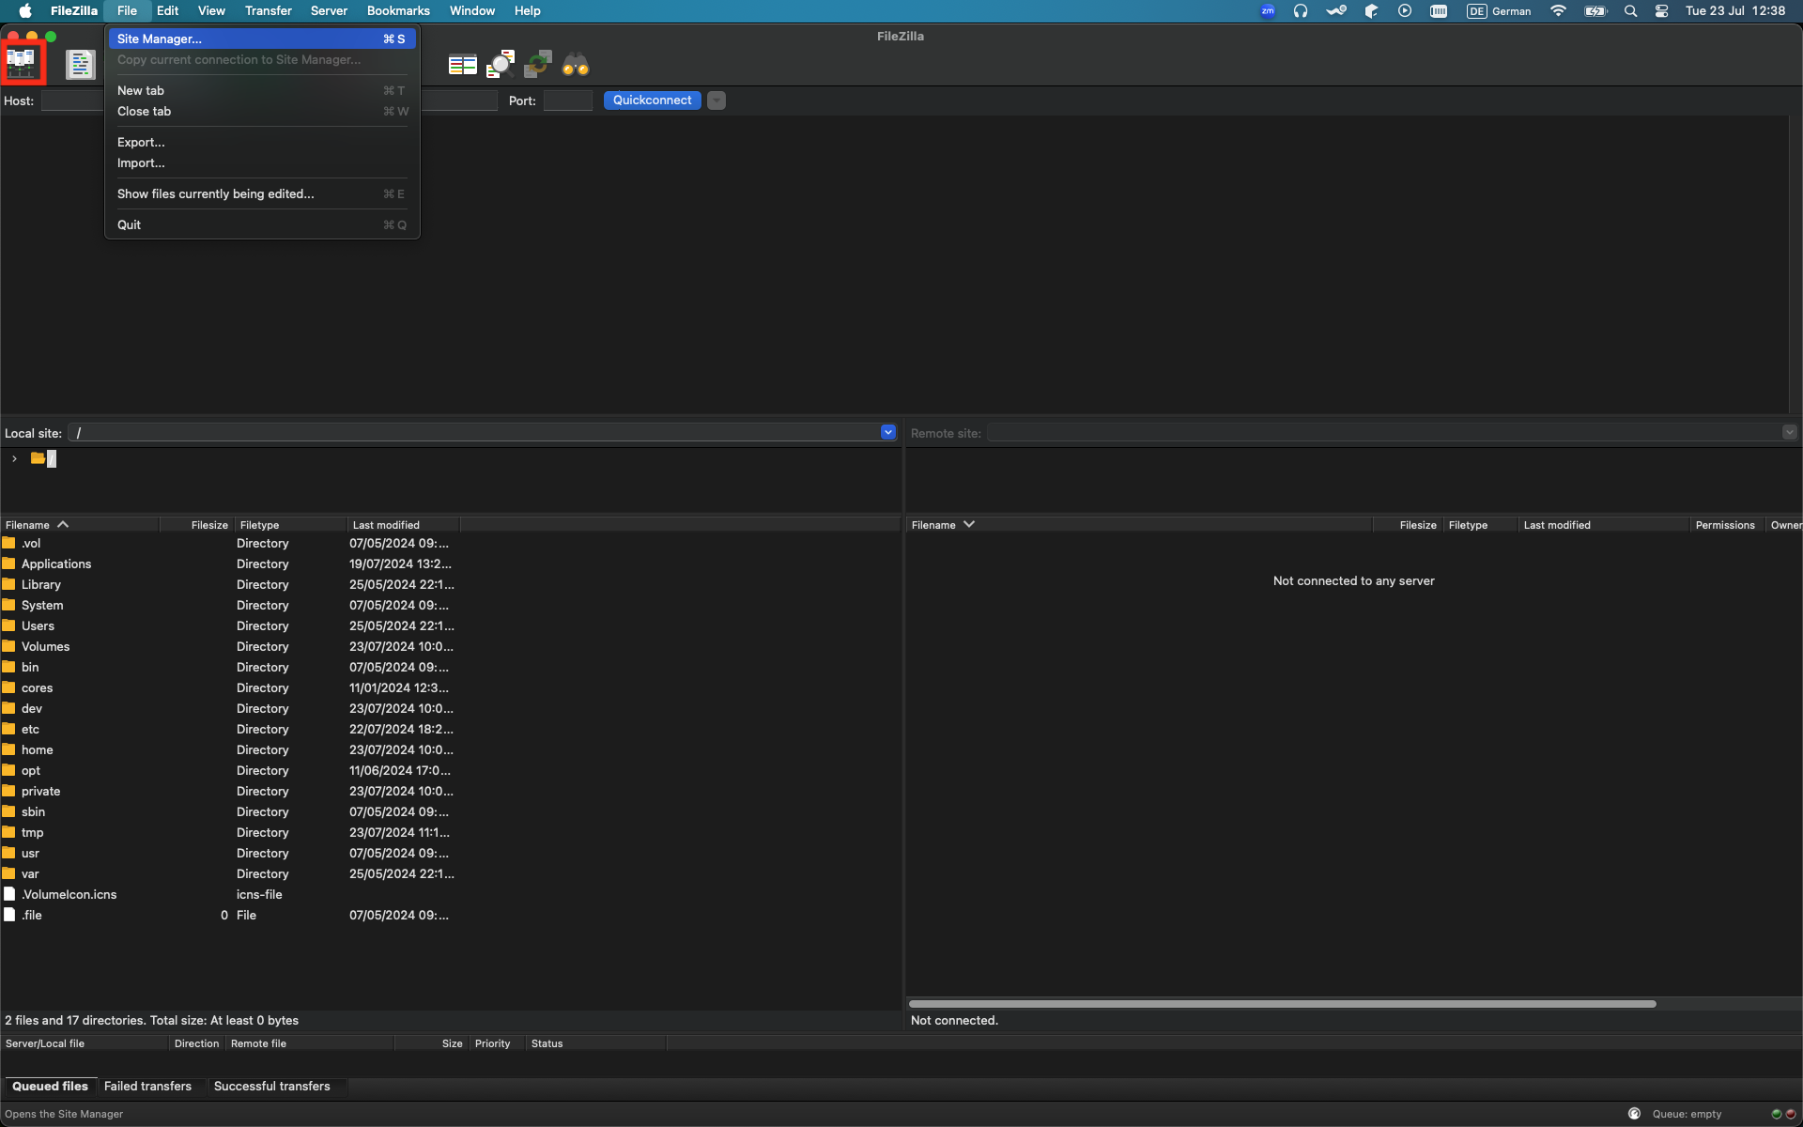Image resolution: width=1803 pixels, height=1127 pixels.
Task: Select Library folder row
Action: tap(451, 584)
